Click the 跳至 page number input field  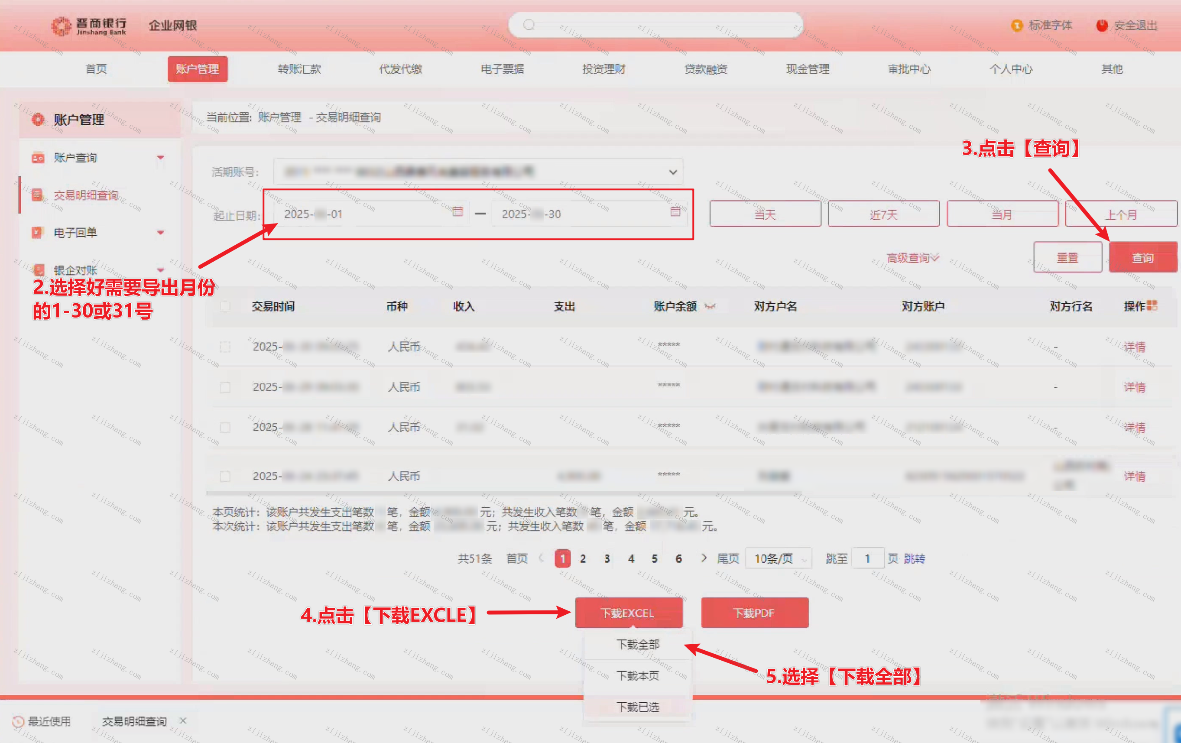click(868, 558)
